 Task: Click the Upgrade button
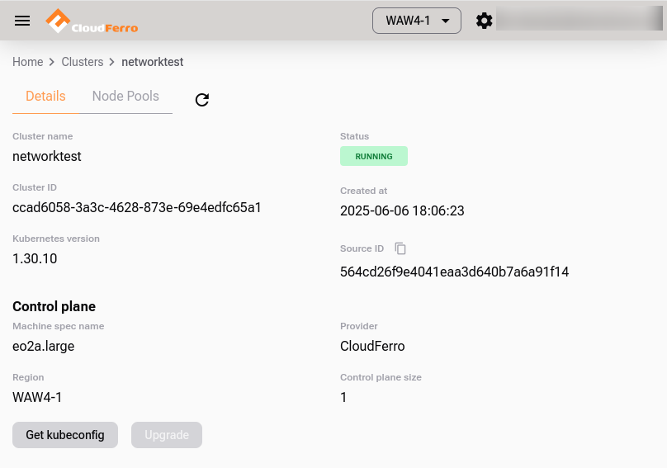click(x=167, y=435)
